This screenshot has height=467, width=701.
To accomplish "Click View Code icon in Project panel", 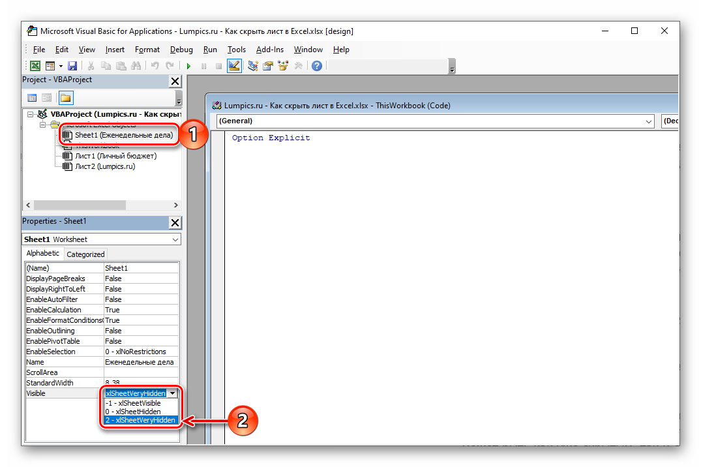I will pyautogui.click(x=31, y=98).
